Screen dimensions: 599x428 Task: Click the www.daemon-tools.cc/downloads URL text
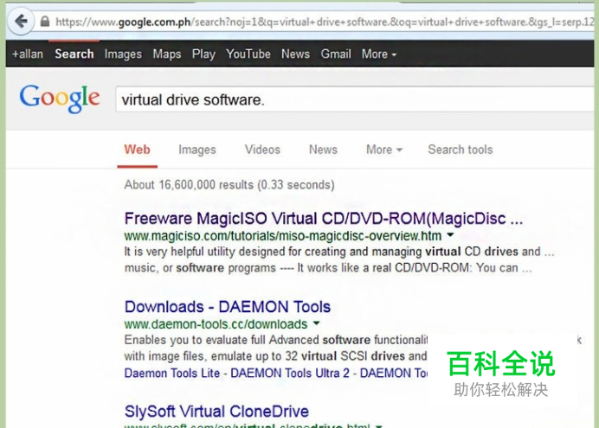pyautogui.click(x=216, y=324)
